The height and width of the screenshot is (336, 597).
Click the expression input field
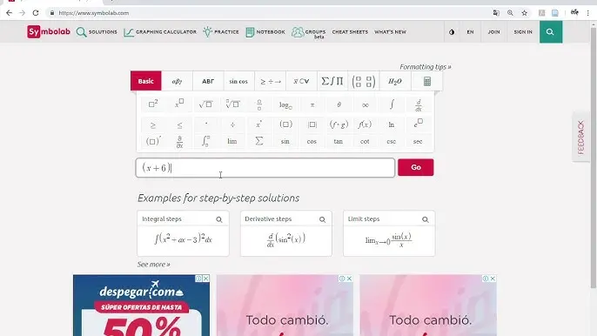click(x=265, y=168)
